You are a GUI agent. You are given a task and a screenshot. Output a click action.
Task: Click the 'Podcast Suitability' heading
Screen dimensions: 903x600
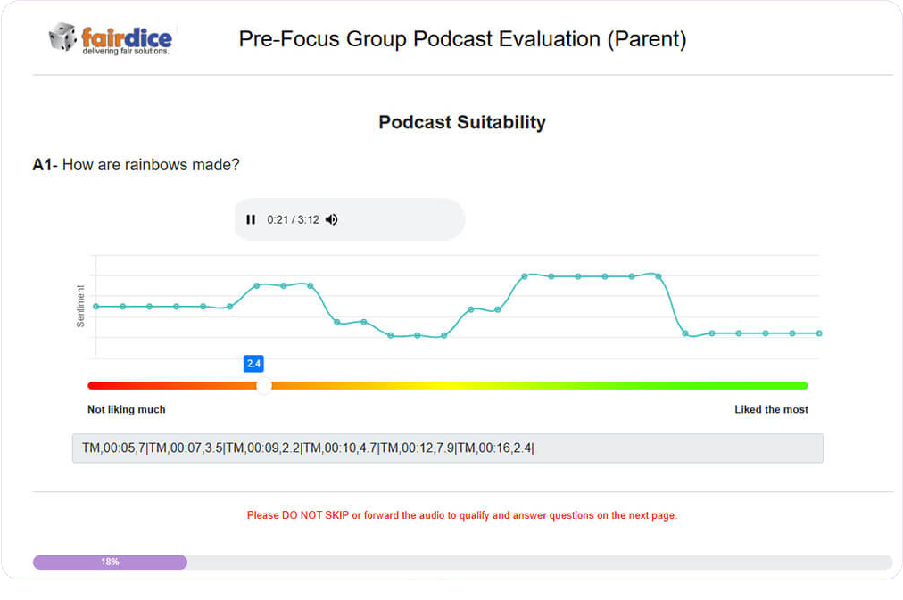pyautogui.click(x=461, y=122)
